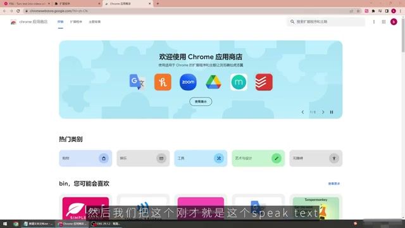Image resolution: width=405 pixels, height=228 pixels.
Task: Open the Art and Design category card
Action: point(258,158)
